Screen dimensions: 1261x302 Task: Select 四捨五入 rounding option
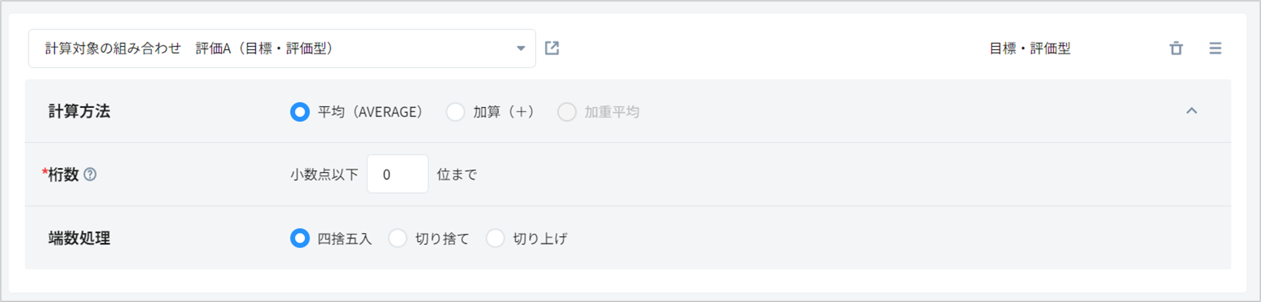tap(300, 239)
